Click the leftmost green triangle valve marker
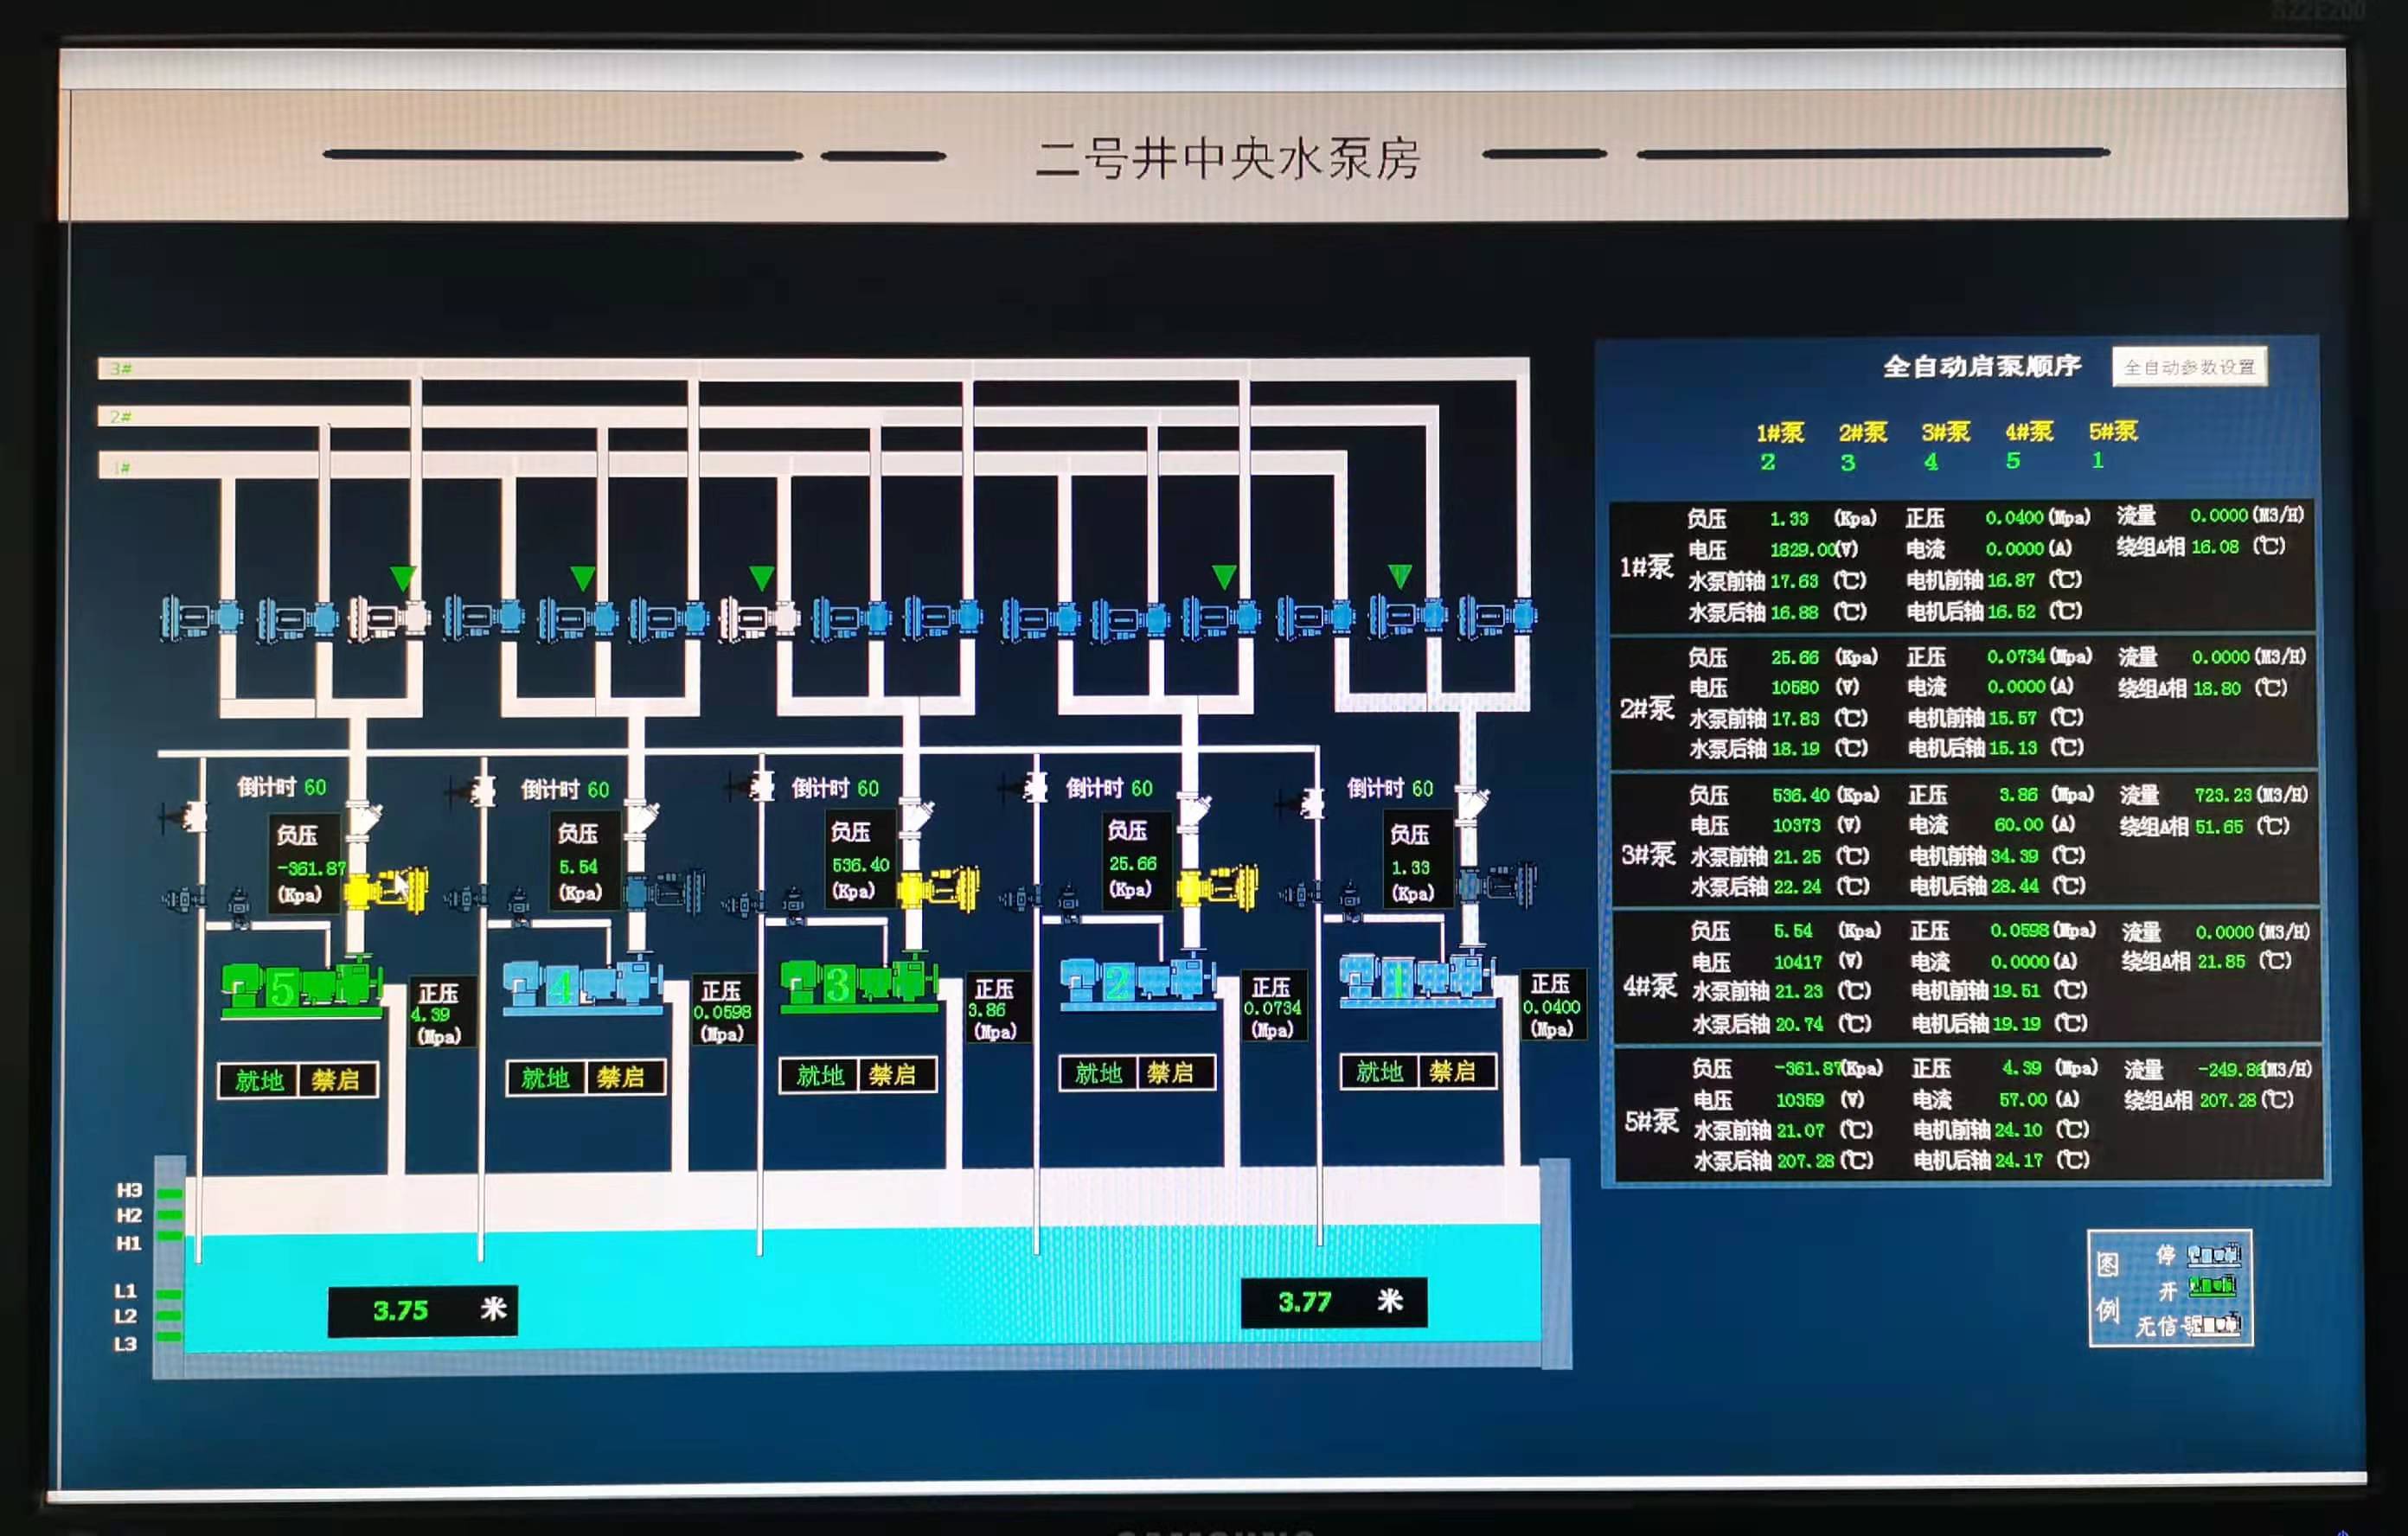This screenshot has width=2408, height=1536. tap(403, 577)
